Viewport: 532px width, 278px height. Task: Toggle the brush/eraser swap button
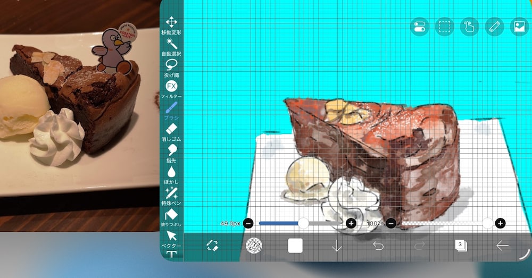pyautogui.click(x=212, y=245)
